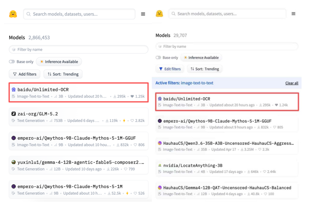The height and width of the screenshot is (209, 314).
Task: Click the Hugging Face logo in left panel
Action: pos(13,14)
